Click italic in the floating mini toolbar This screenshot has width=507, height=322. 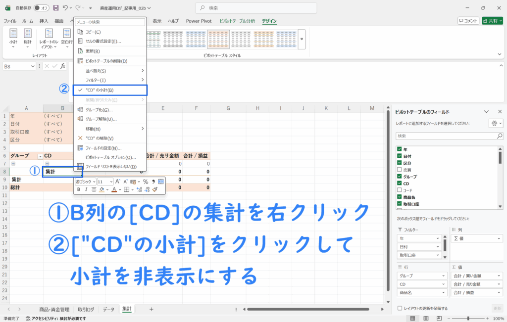tap(86, 189)
